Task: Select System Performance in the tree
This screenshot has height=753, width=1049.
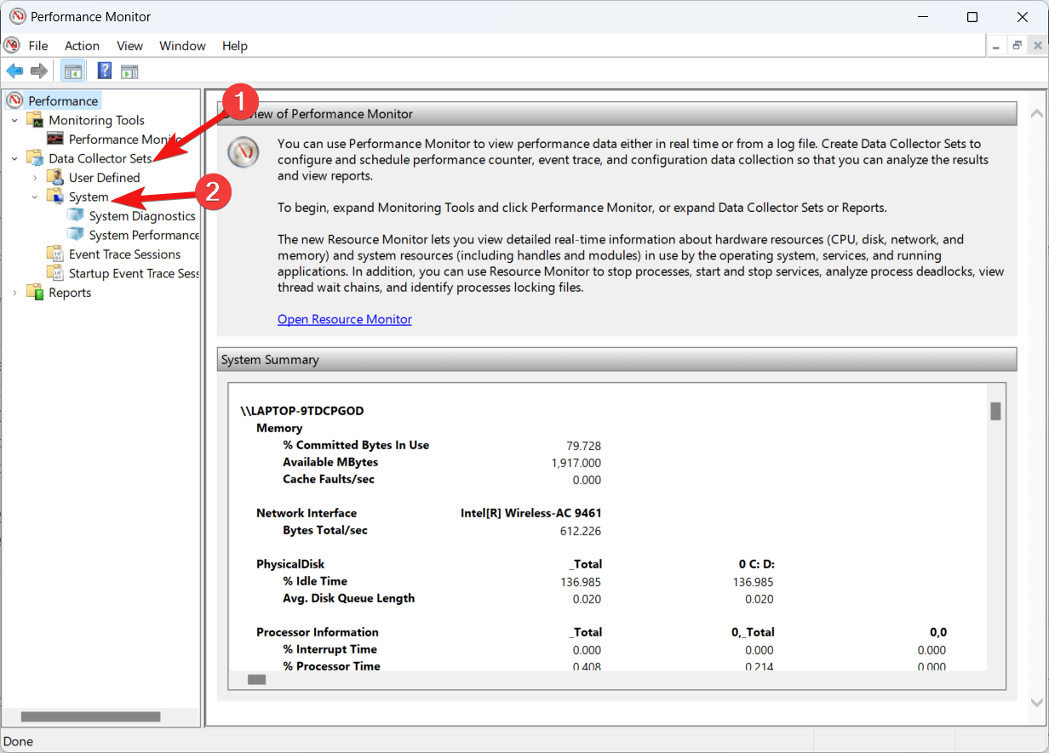Action: pos(143,235)
